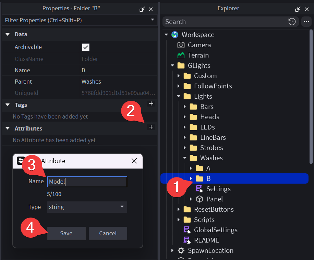Toggle the Archivable checkbox

pyautogui.click(x=85, y=47)
